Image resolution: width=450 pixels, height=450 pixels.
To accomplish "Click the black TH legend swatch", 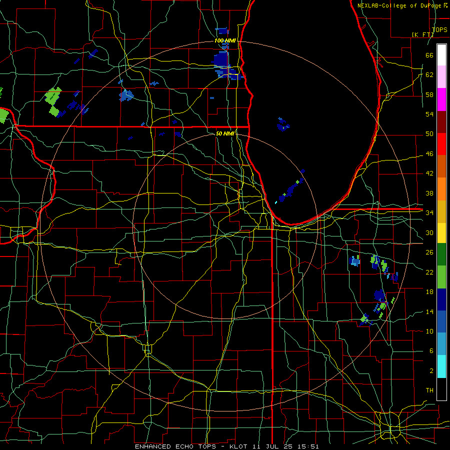I will (x=441, y=389).
